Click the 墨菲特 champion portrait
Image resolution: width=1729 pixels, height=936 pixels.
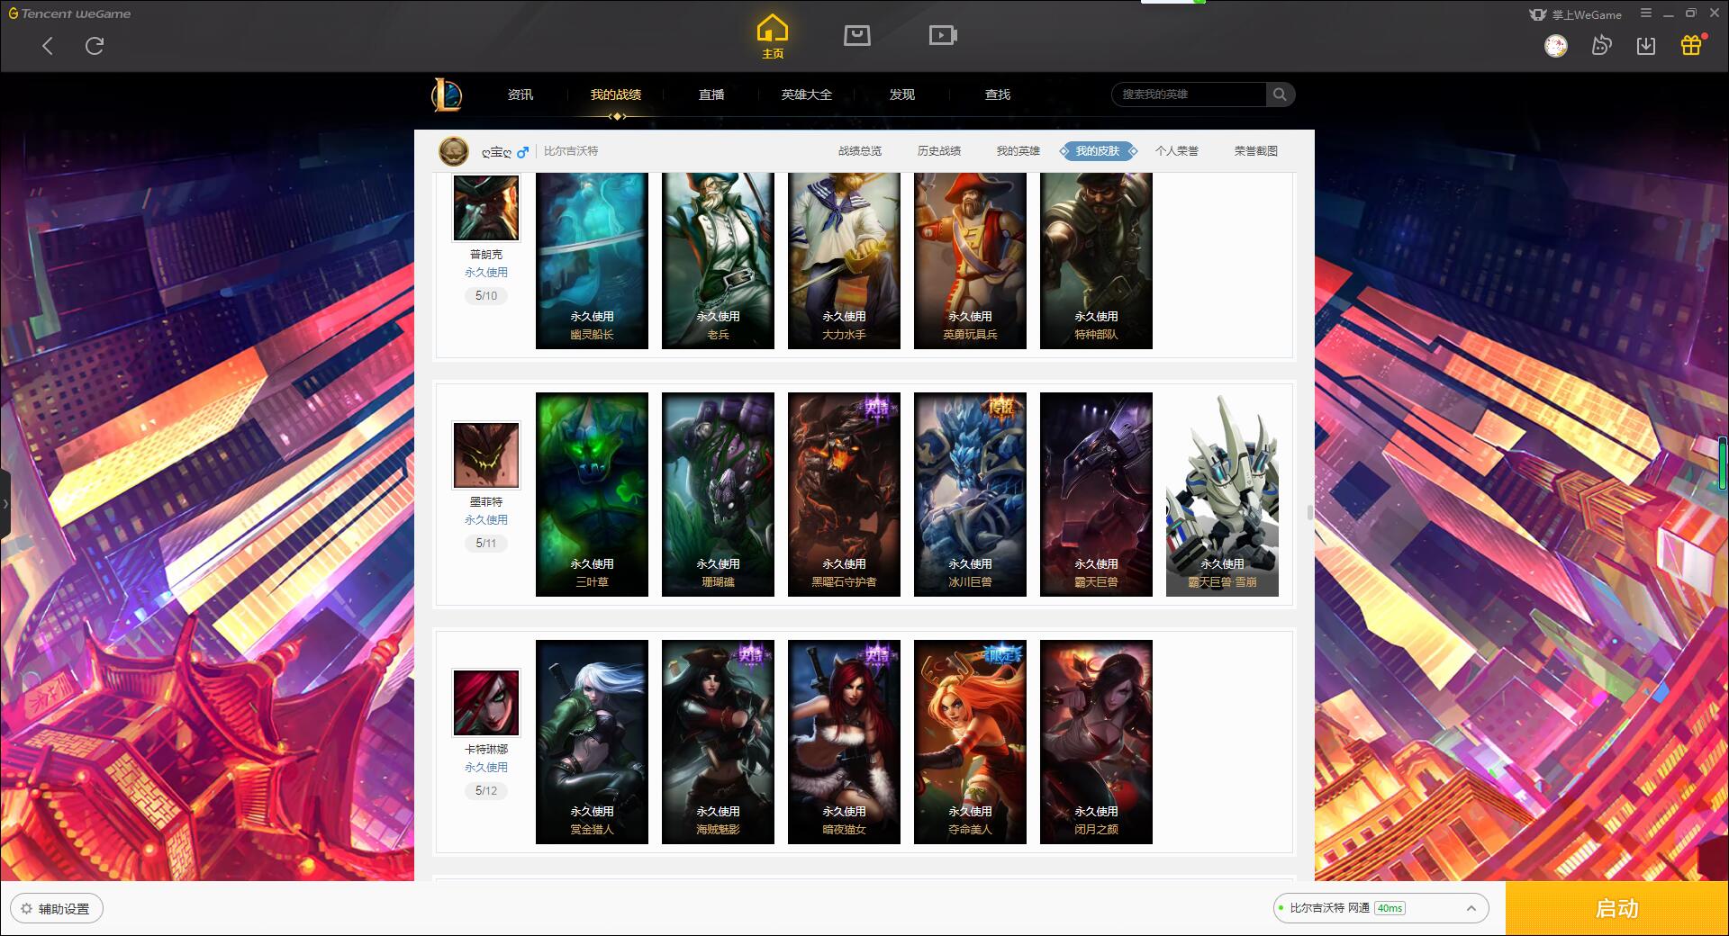coord(486,455)
